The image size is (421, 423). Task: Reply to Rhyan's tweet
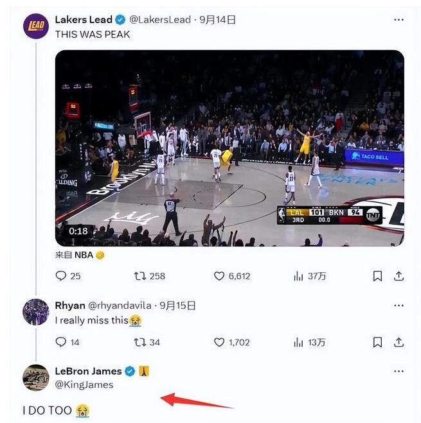tap(61, 342)
